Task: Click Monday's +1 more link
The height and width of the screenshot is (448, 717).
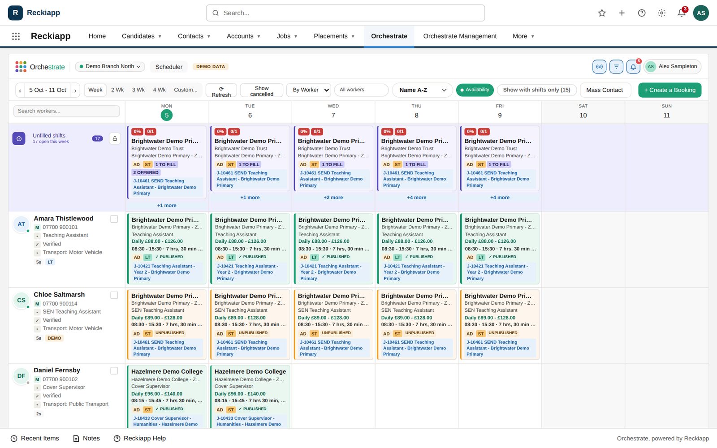Action: tap(167, 206)
